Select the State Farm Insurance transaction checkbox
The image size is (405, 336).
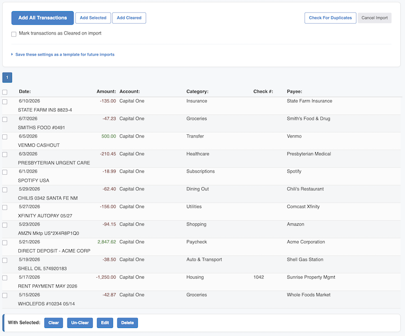tap(5, 102)
